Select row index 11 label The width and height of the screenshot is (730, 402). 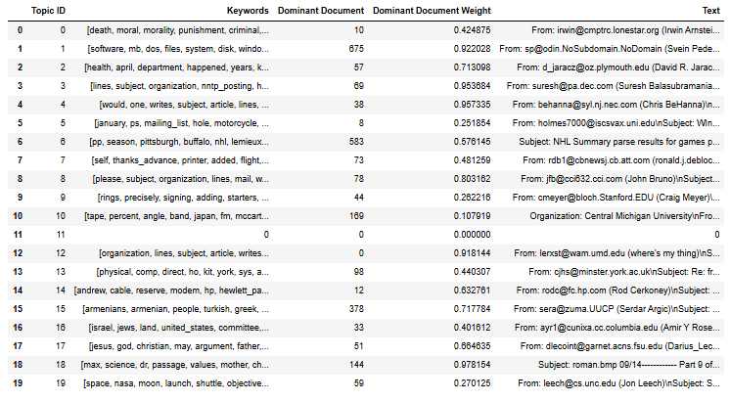(x=10, y=235)
